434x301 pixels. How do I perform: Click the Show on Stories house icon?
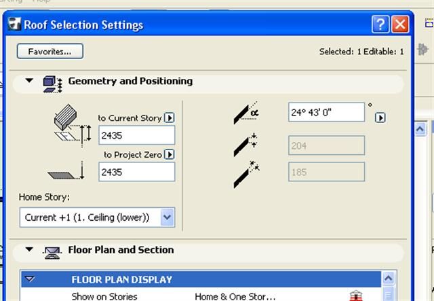(355, 296)
